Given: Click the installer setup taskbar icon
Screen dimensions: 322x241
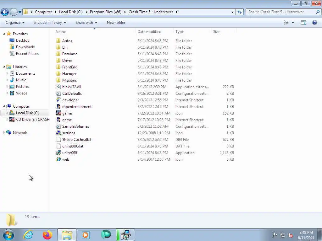Looking at the screenshot, I should [x=125, y=235].
